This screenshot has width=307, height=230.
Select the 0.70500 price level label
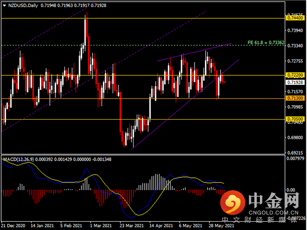coord(295,119)
